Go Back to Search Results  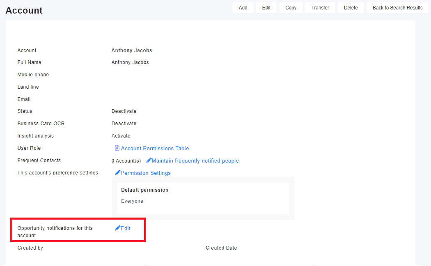click(x=397, y=8)
